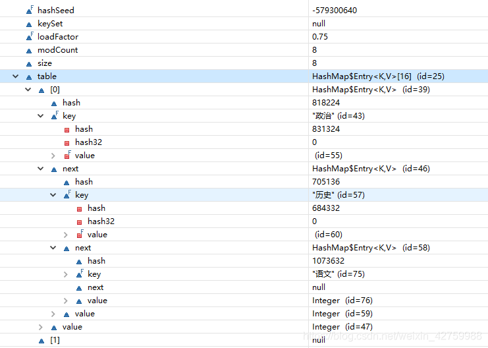
Task: Click the icon of value Integer (id=76)
Action: [x=79, y=301]
